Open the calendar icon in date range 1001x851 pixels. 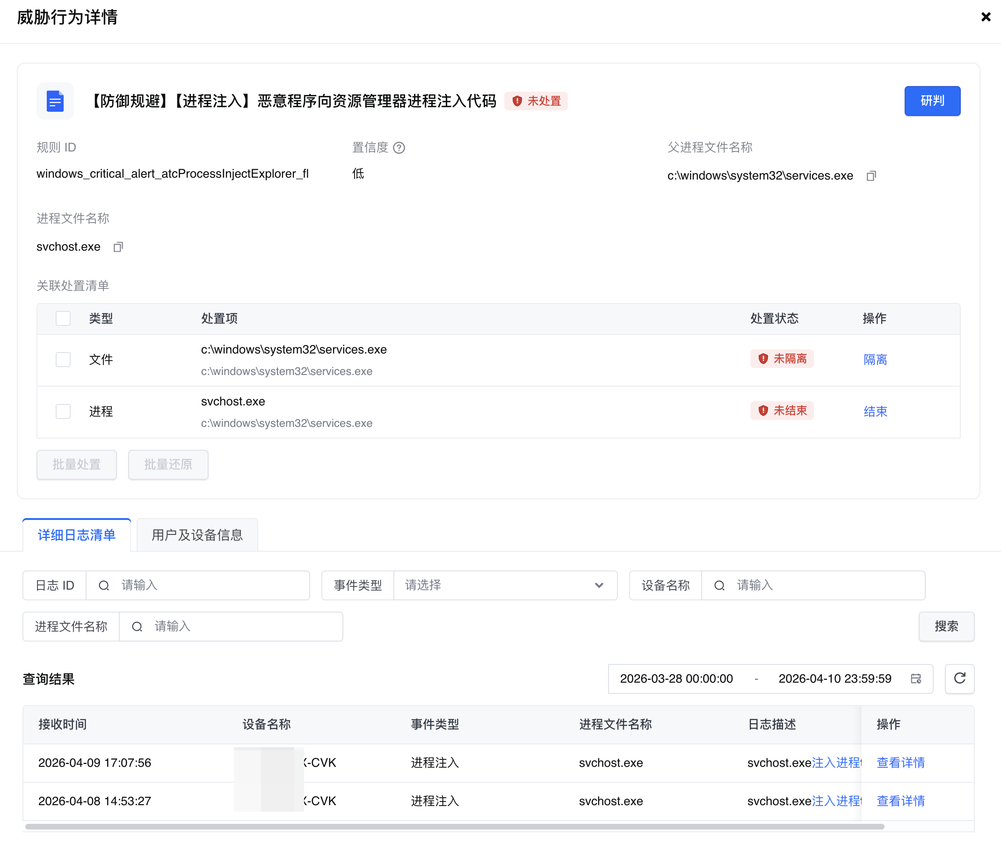pyautogui.click(x=915, y=678)
